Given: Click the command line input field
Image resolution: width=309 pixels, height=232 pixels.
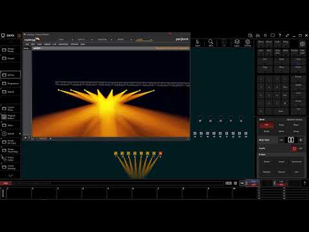Looking at the screenshot, I should pos(117,183).
